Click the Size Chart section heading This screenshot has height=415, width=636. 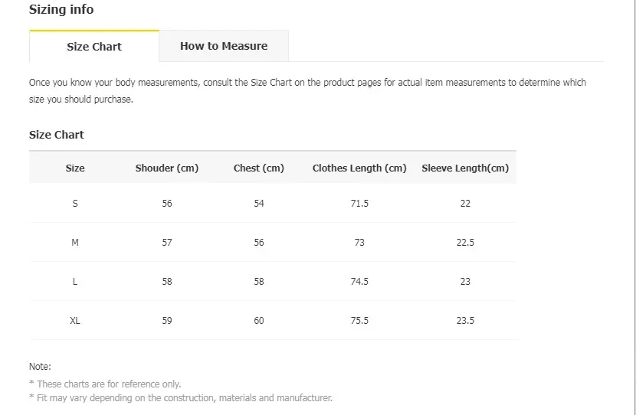[57, 135]
